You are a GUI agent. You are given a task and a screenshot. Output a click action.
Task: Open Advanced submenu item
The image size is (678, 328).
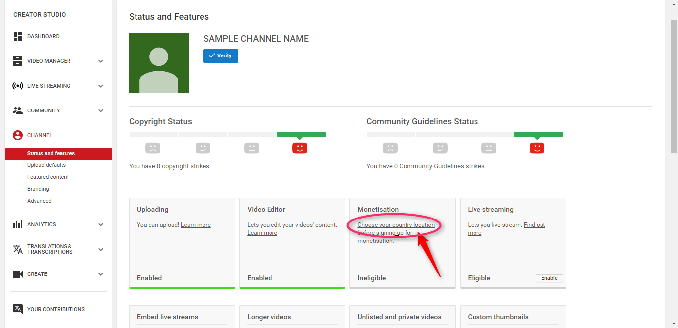pos(39,201)
